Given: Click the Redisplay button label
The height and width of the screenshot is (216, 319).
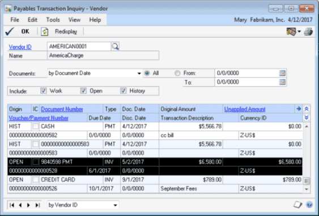Looking at the screenshot, I should 66,32.
